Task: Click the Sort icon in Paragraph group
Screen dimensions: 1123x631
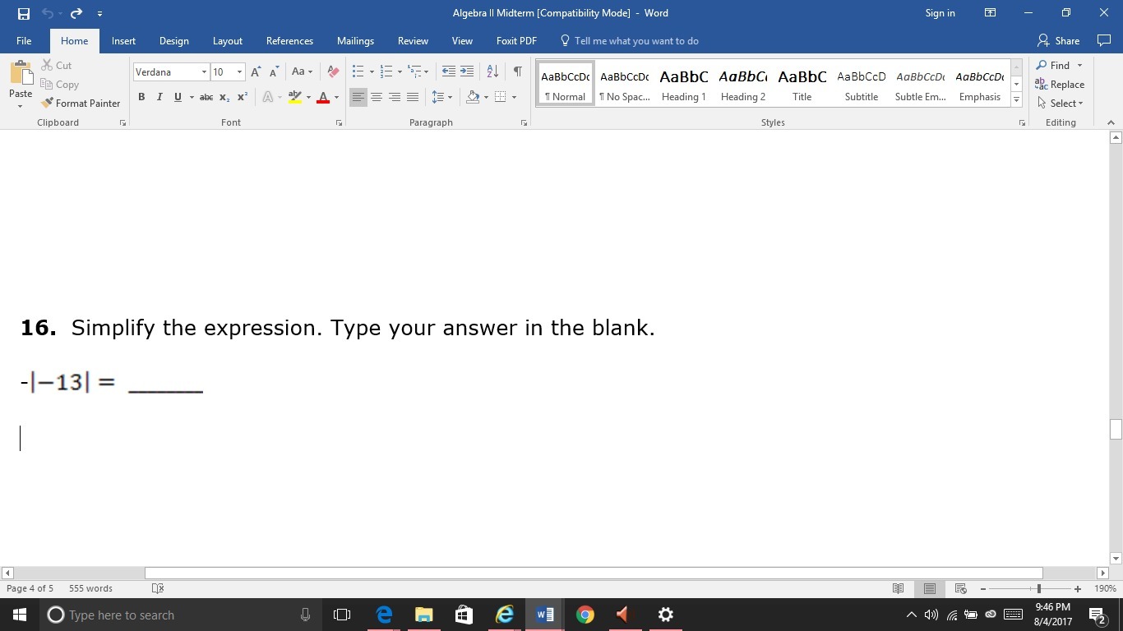Action: tap(492, 71)
